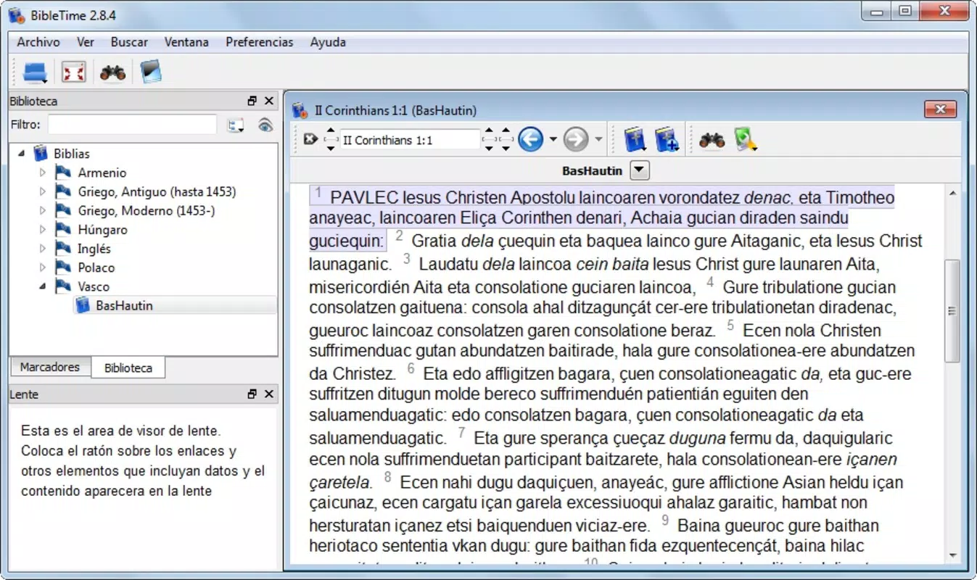Click into the Filtro text field
Image resolution: width=977 pixels, height=580 pixels.
click(132, 125)
